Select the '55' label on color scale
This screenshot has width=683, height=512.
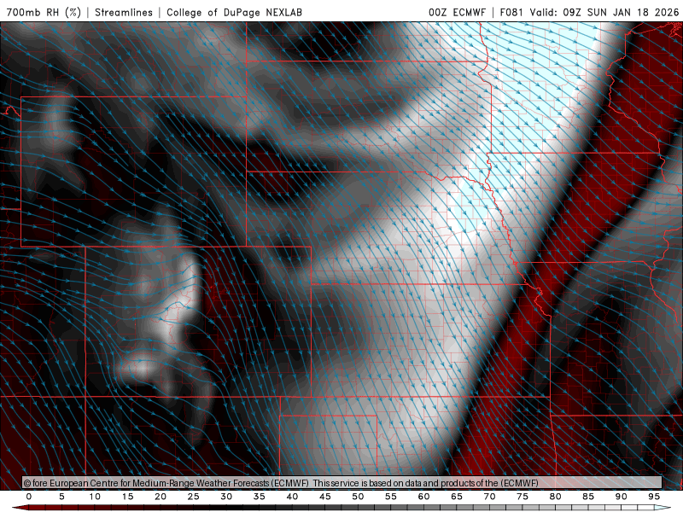tap(391, 497)
